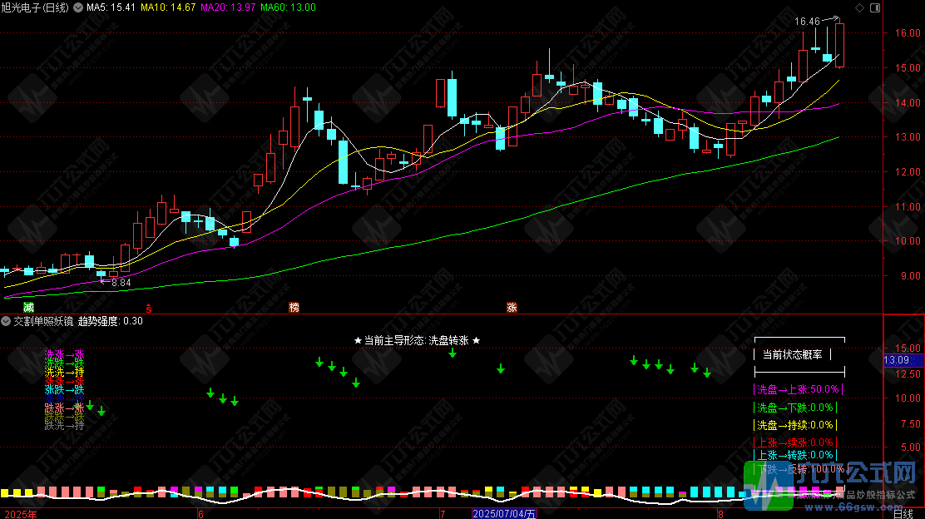Click the 14.00 price axis label
Viewport: 925px width, 519px height.
pyautogui.click(x=907, y=102)
